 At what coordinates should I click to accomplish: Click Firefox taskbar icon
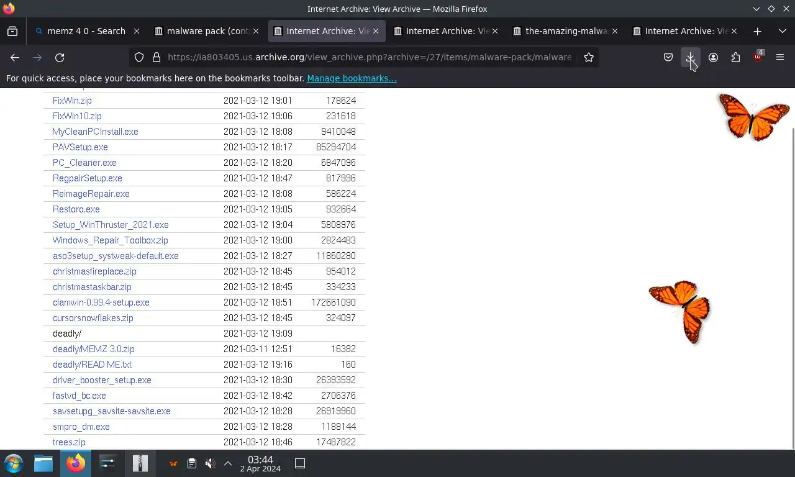tap(76, 463)
